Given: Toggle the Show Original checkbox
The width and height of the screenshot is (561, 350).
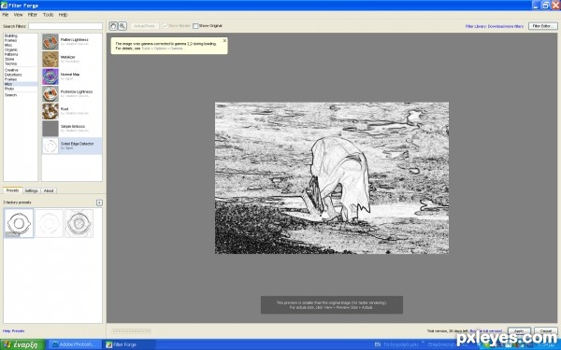Looking at the screenshot, I should coord(195,26).
